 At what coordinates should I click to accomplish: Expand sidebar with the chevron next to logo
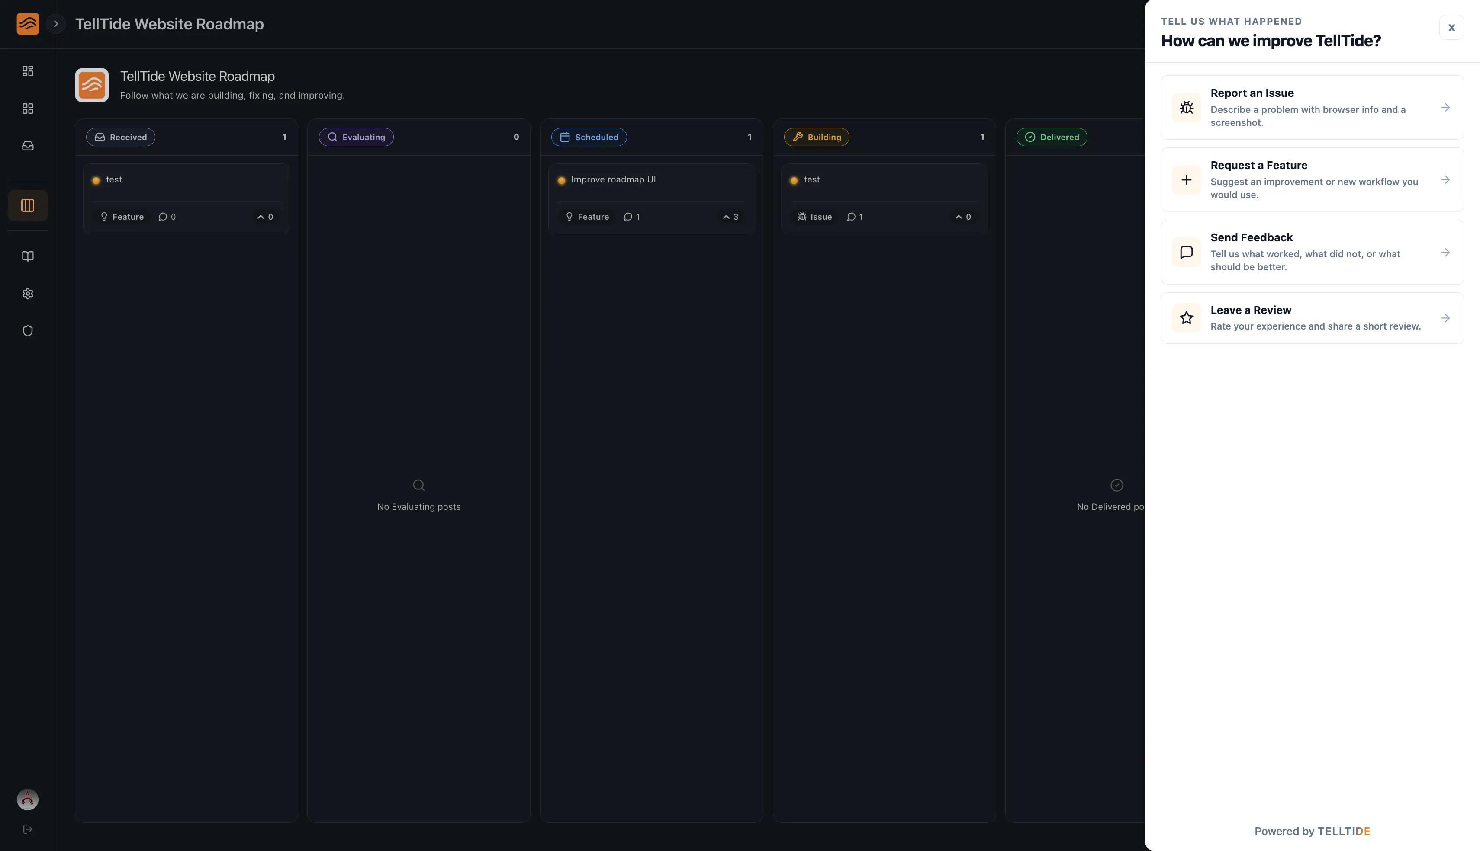(x=55, y=24)
